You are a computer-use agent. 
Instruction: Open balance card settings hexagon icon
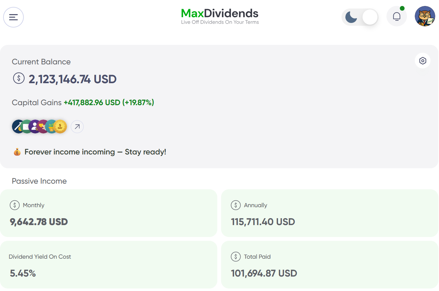[x=423, y=61]
